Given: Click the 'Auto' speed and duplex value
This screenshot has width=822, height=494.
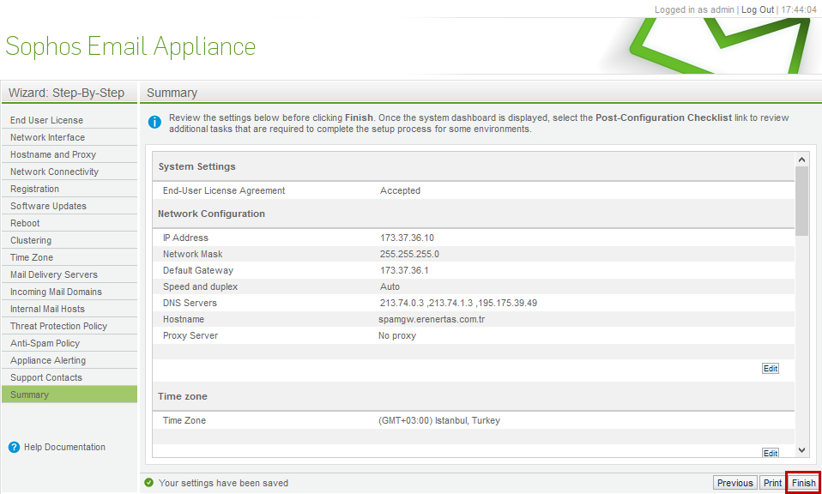Looking at the screenshot, I should [x=390, y=287].
